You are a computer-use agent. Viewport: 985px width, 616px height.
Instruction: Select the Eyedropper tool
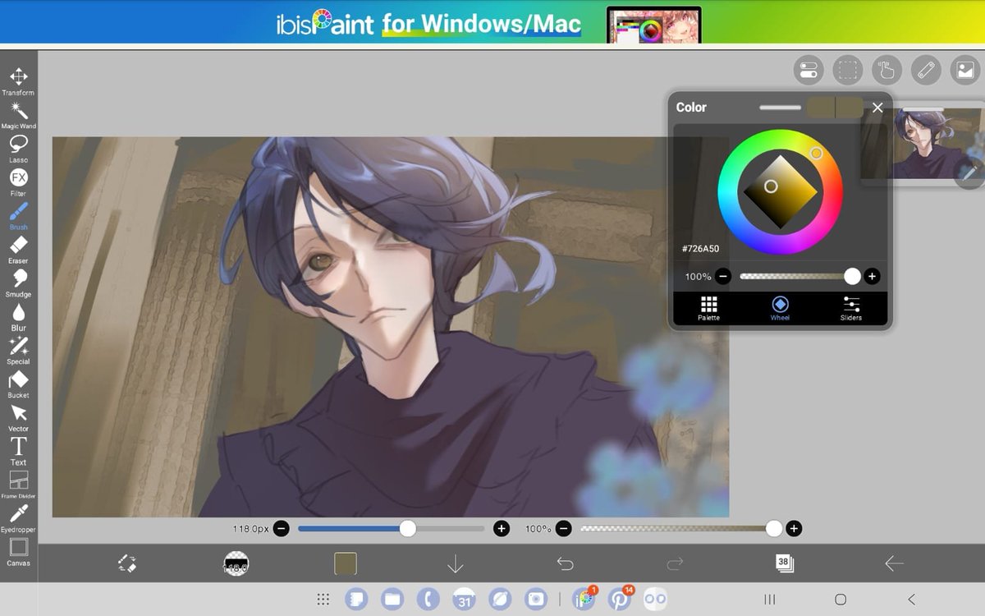click(18, 519)
